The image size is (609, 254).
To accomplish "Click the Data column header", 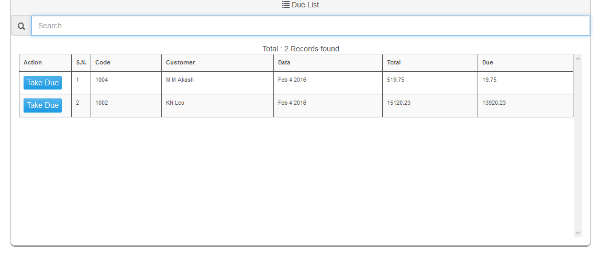I will [284, 62].
